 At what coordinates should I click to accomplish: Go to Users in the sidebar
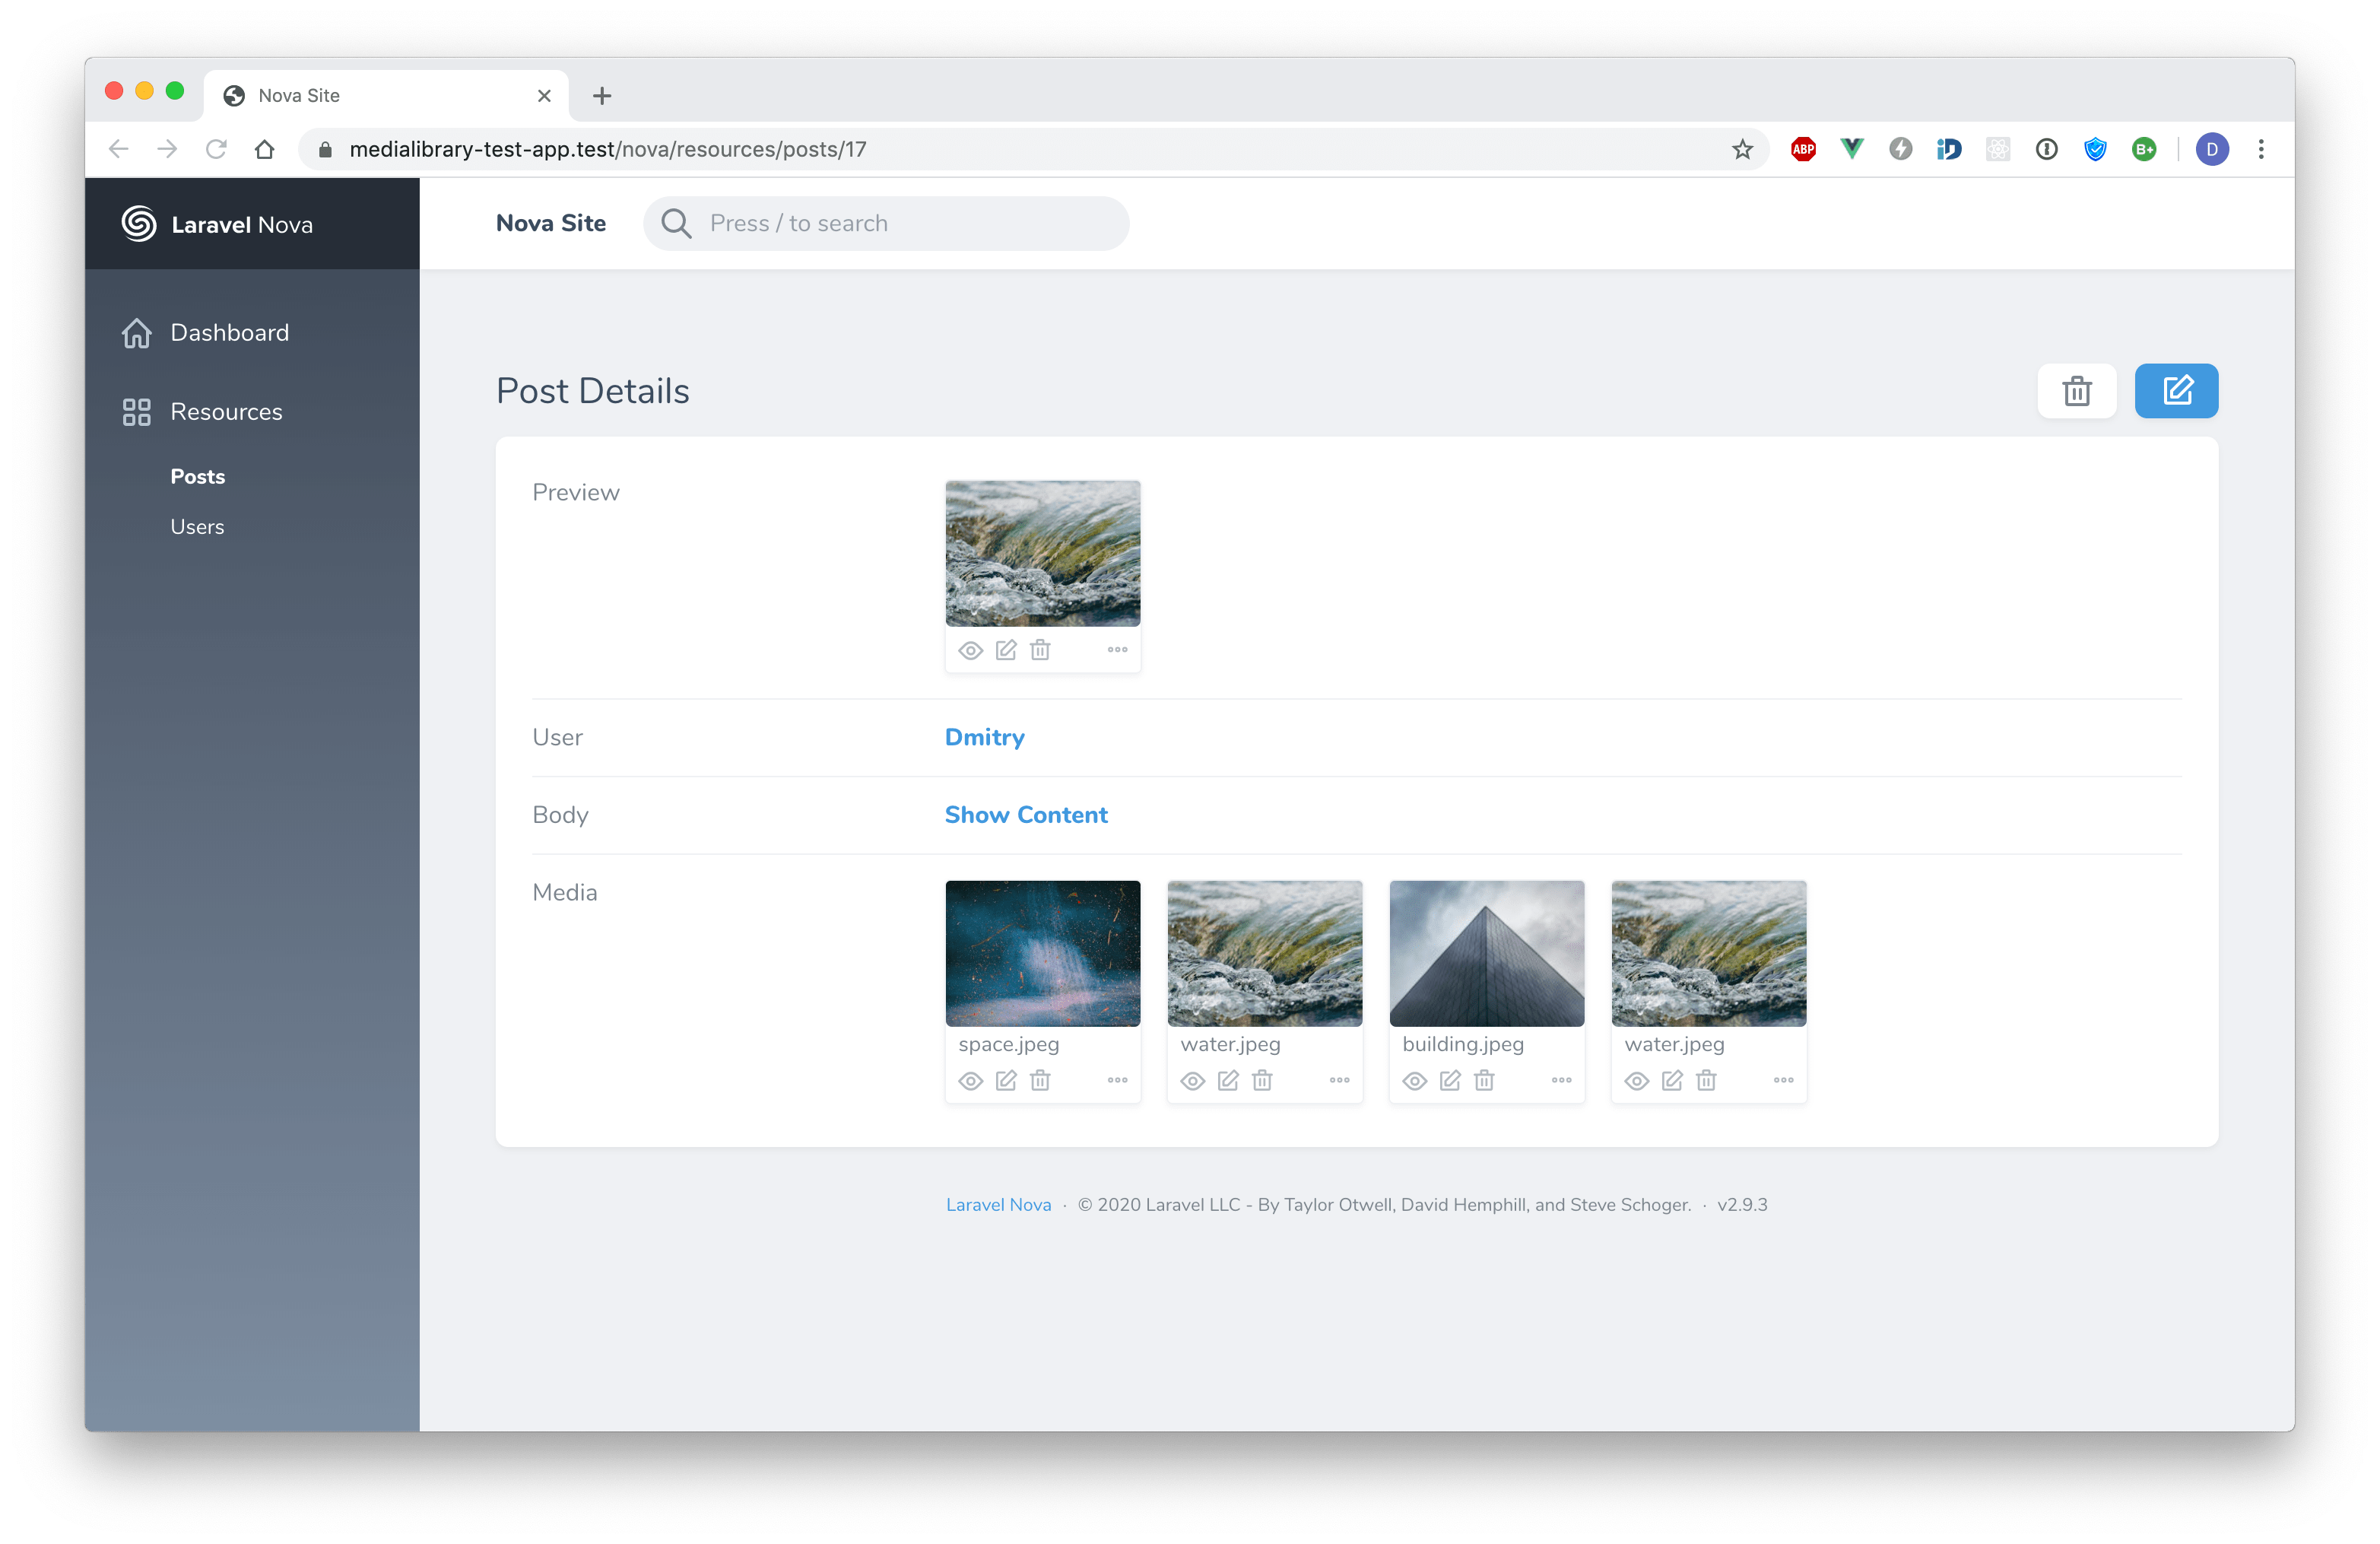tap(197, 527)
